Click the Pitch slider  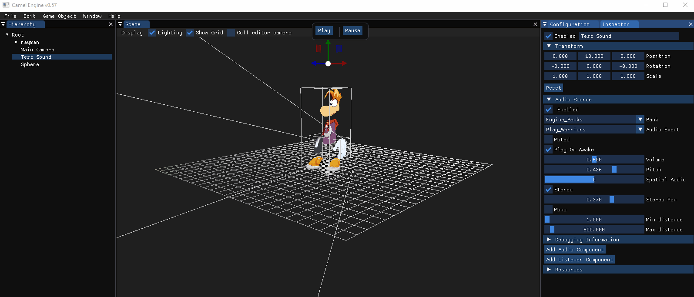594,170
